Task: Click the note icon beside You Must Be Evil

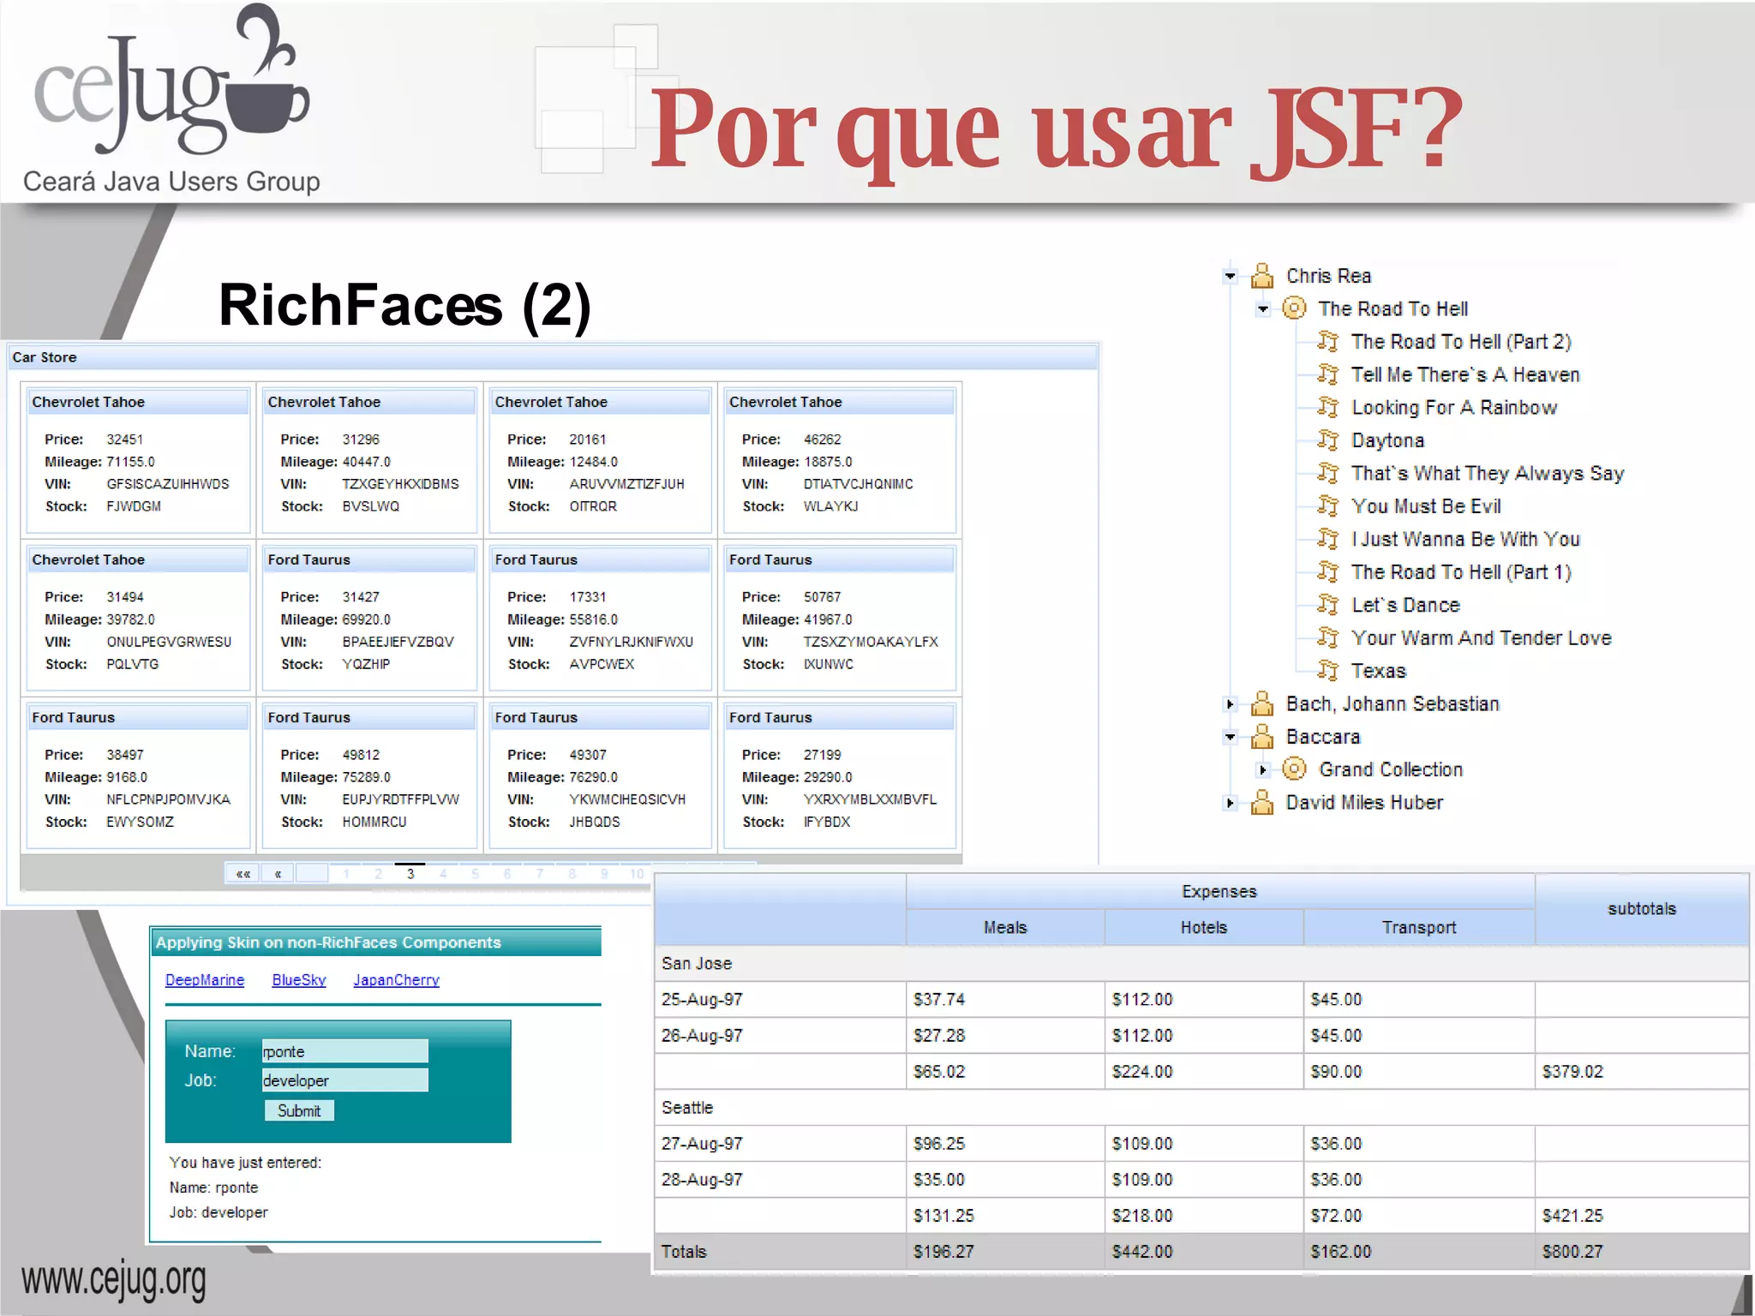Action: pos(1327,506)
